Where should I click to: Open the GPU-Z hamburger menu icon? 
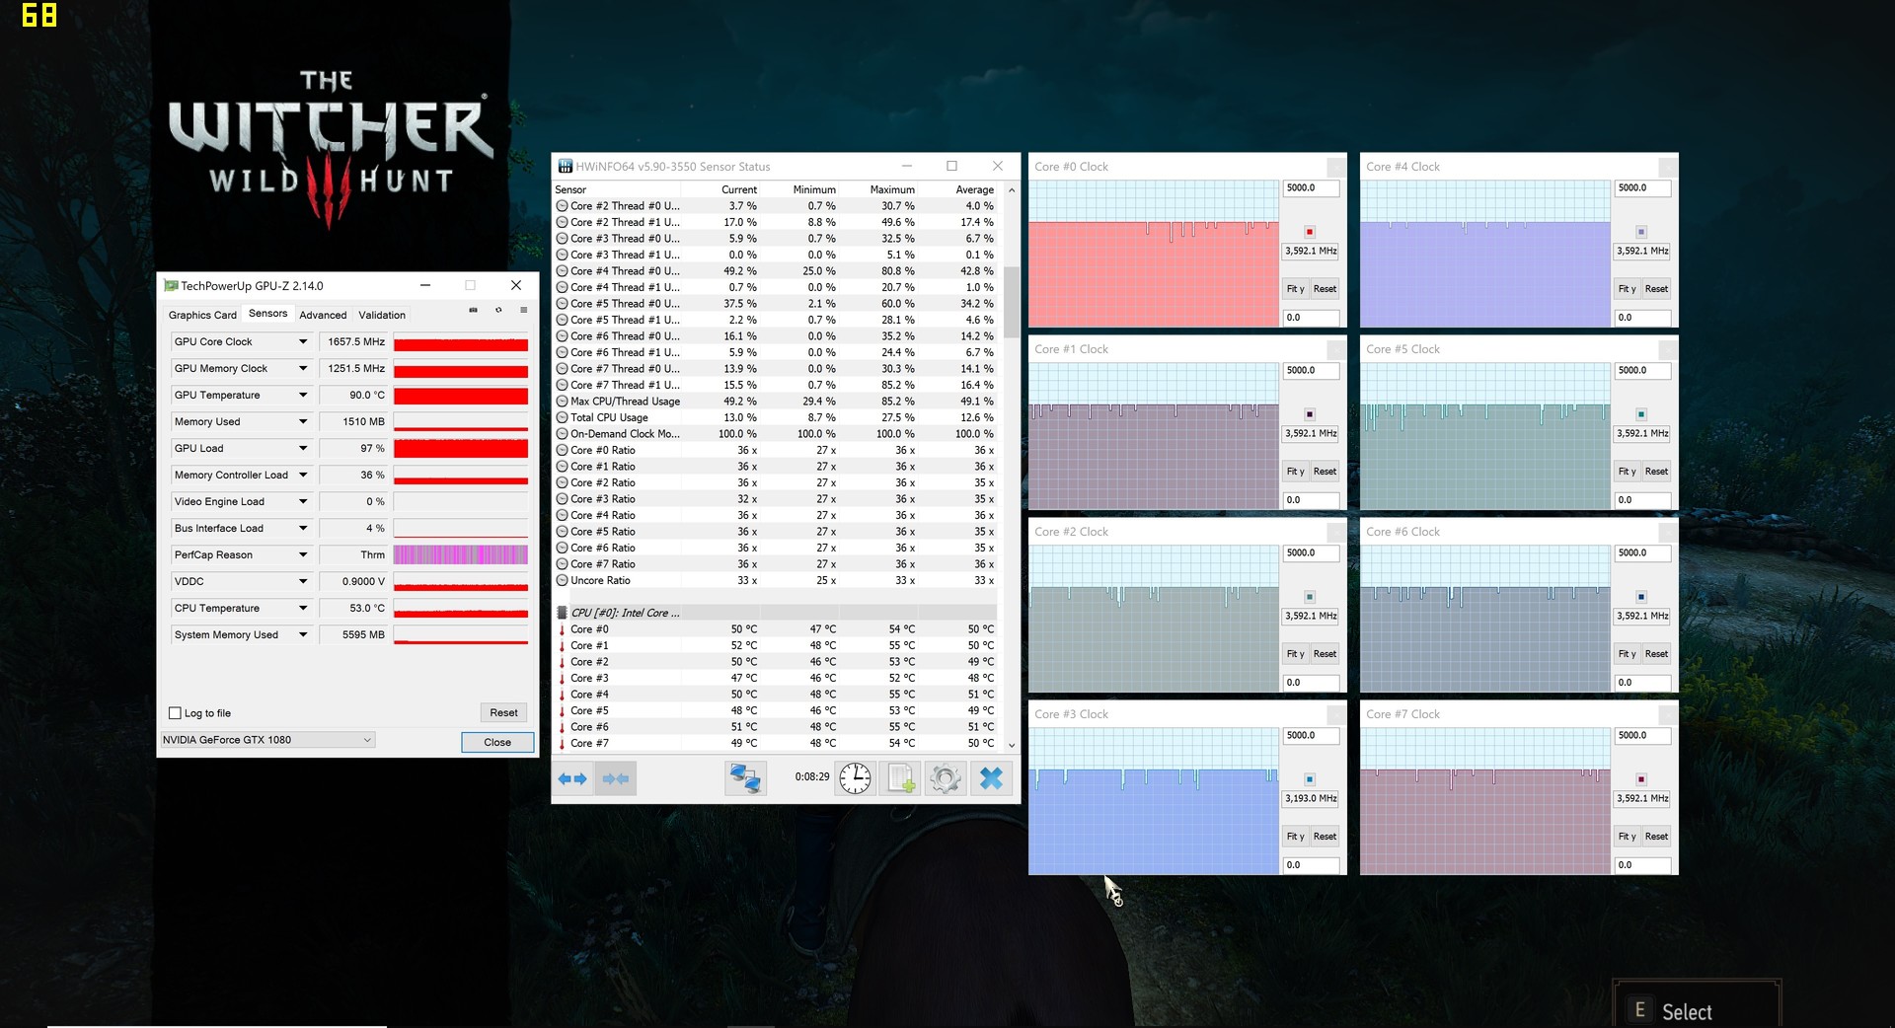tap(523, 310)
